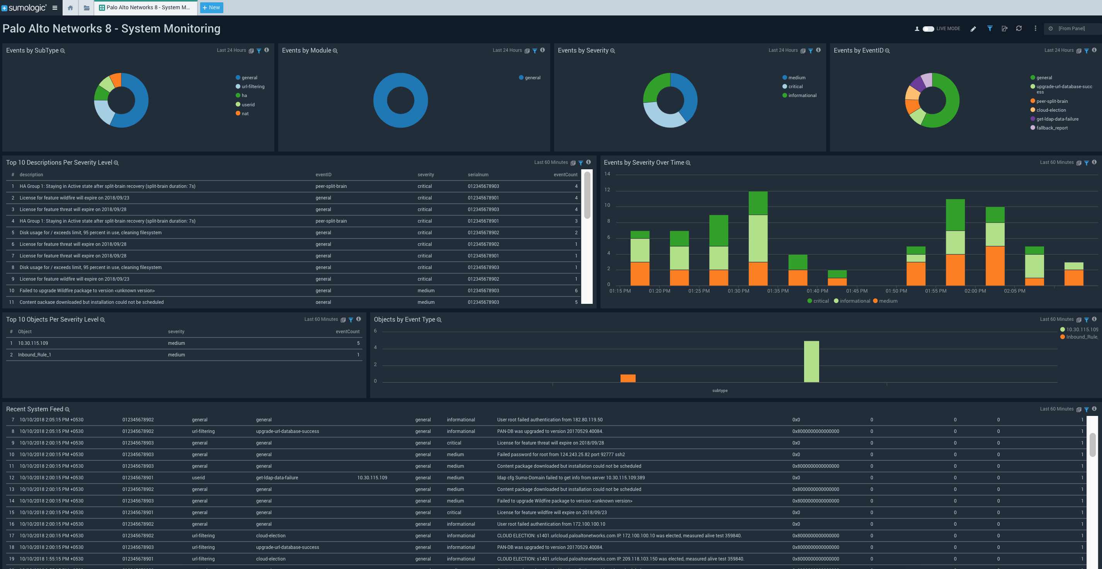Open Top 10 Objects panel in search
This screenshot has height=569, width=1102.
tap(103, 320)
